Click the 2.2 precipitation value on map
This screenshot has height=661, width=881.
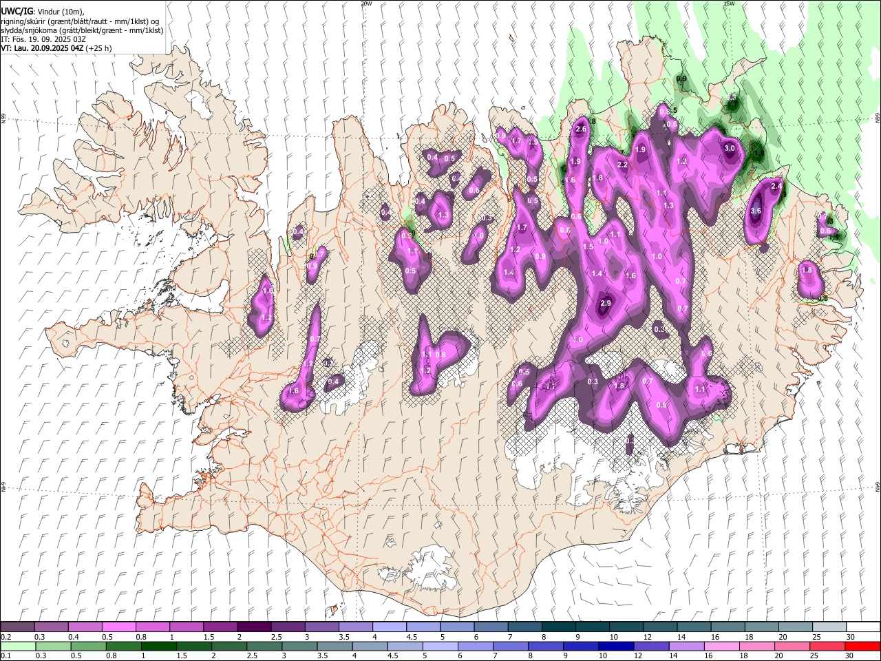click(x=622, y=165)
